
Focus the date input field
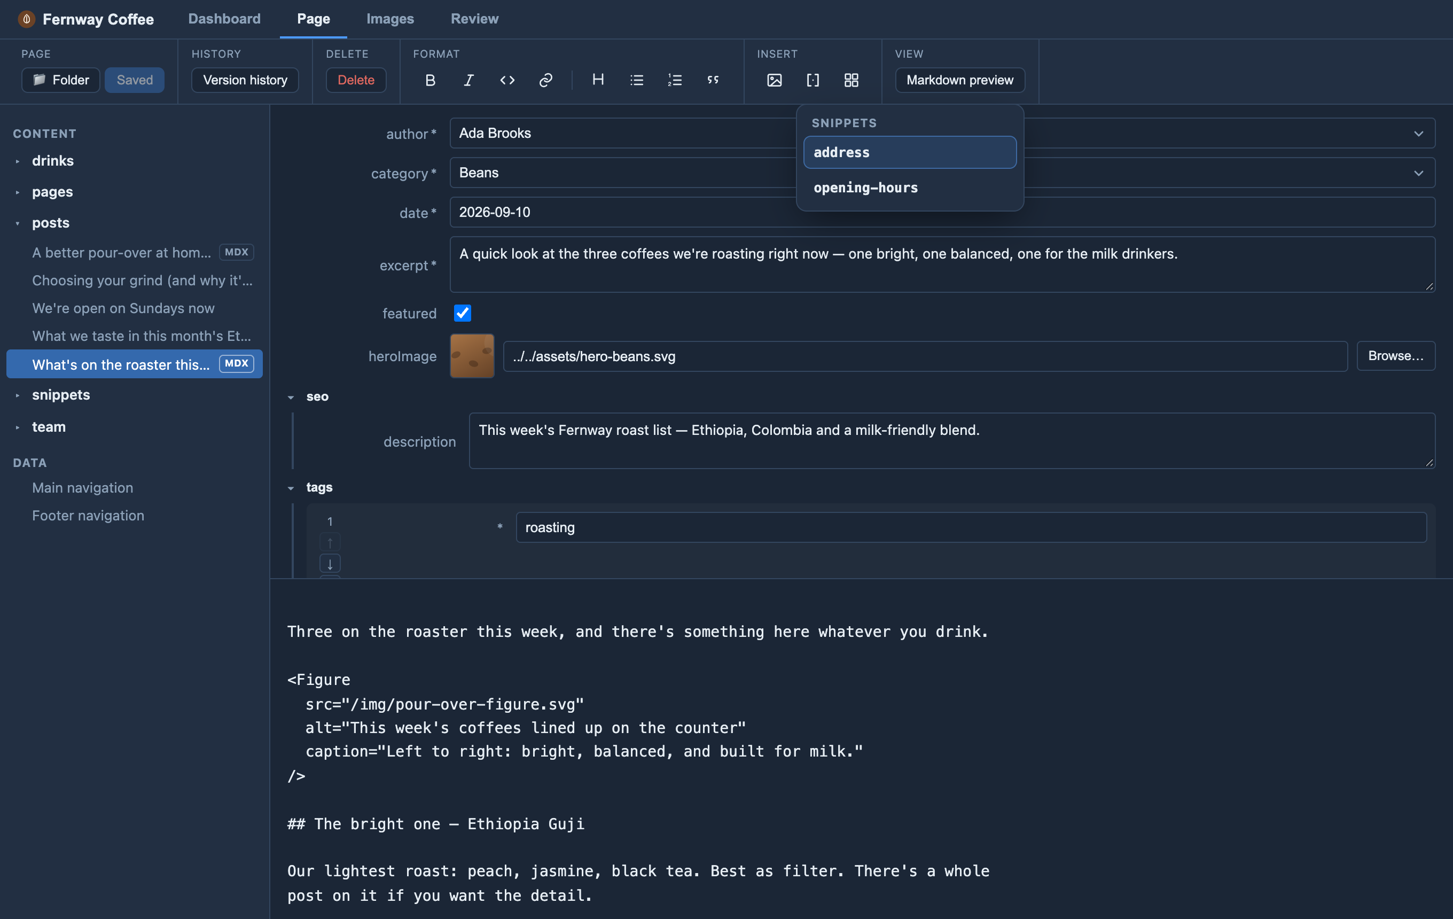click(942, 213)
